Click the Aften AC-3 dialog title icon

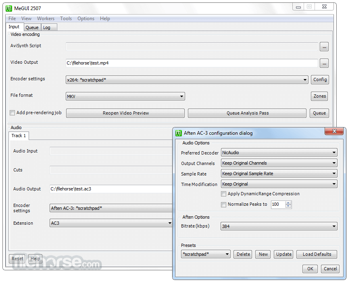coord(179,133)
